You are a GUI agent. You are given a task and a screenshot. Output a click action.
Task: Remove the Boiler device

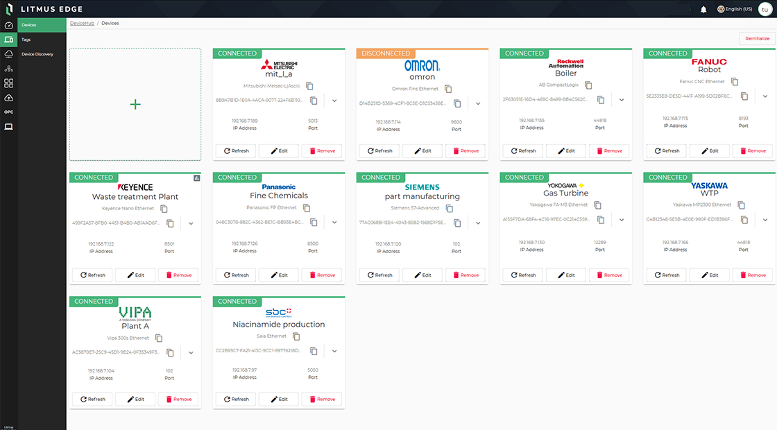[609, 150]
